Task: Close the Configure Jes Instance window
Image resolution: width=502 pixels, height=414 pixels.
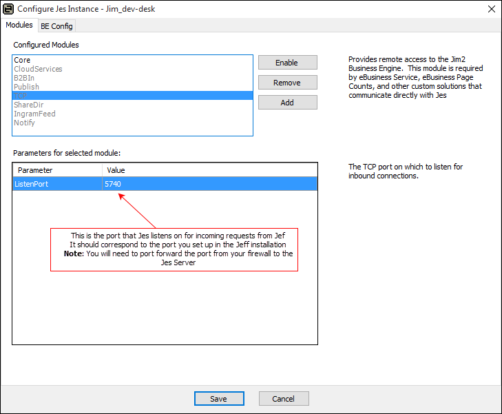Action: coord(492,9)
